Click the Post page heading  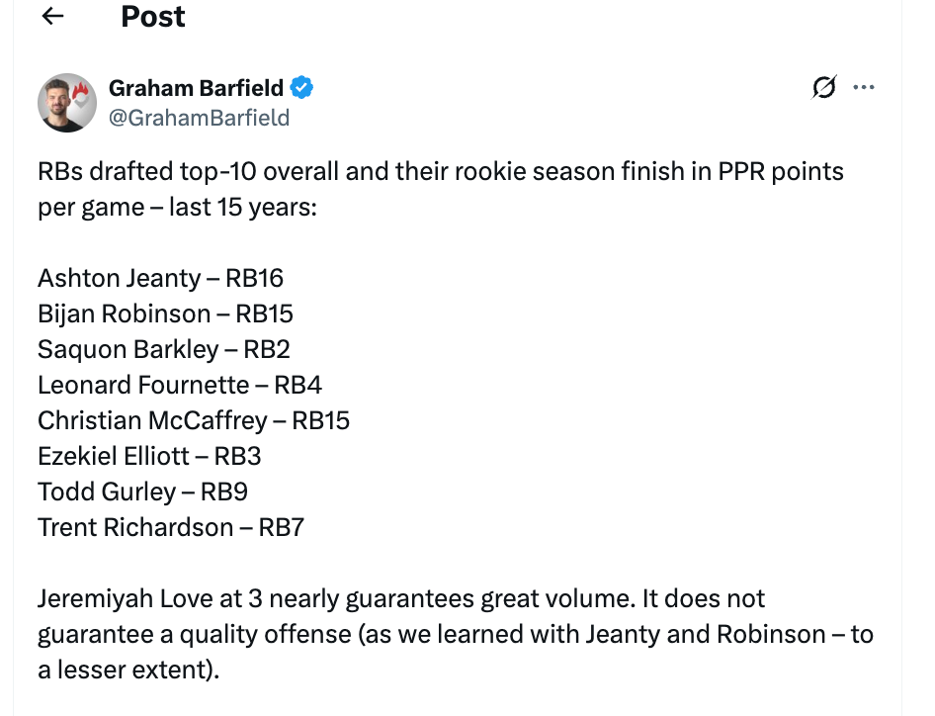(x=153, y=16)
